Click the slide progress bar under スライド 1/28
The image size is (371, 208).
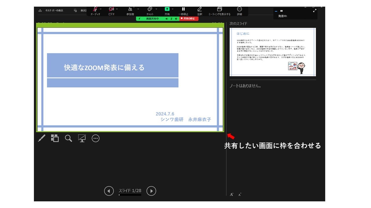130,195
